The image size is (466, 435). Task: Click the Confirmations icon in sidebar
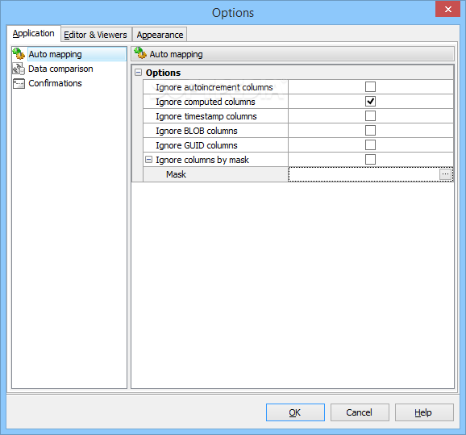coord(19,83)
